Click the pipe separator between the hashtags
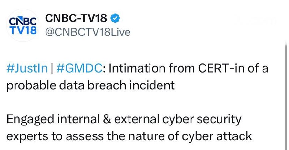289x150 pixels. click(x=52, y=68)
